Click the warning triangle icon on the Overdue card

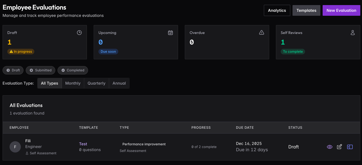pyautogui.click(x=262, y=33)
